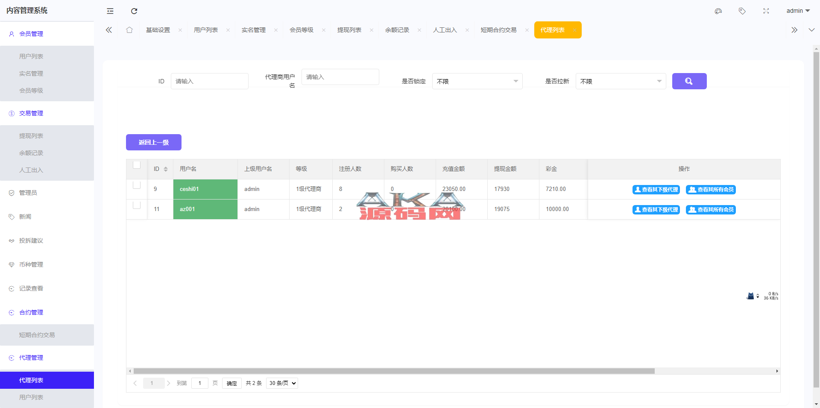
Task: Toggle the select-all checkbox in table header
Action: click(x=137, y=165)
